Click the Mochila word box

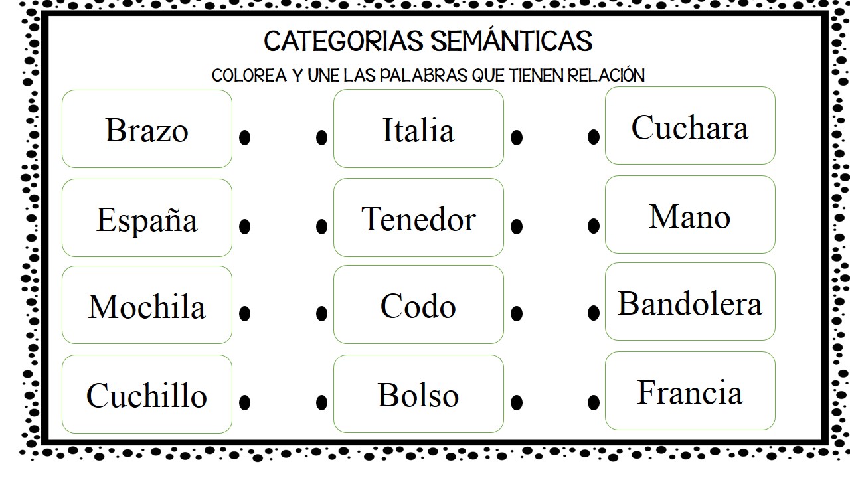(x=147, y=305)
